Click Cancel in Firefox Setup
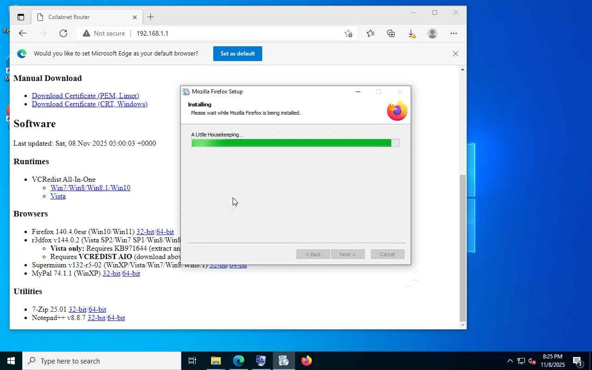The height and width of the screenshot is (370, 592). coord(388,254)
